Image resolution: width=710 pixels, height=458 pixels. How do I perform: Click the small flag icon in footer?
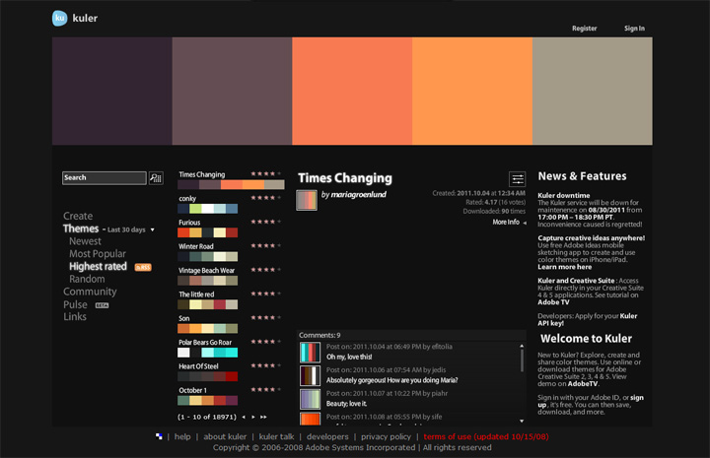tap(160, 436)
